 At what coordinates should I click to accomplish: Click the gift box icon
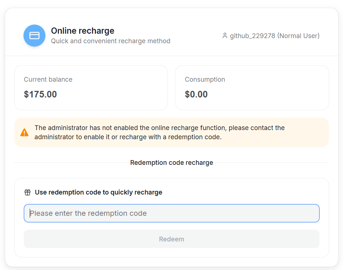[x=27, y=192]
